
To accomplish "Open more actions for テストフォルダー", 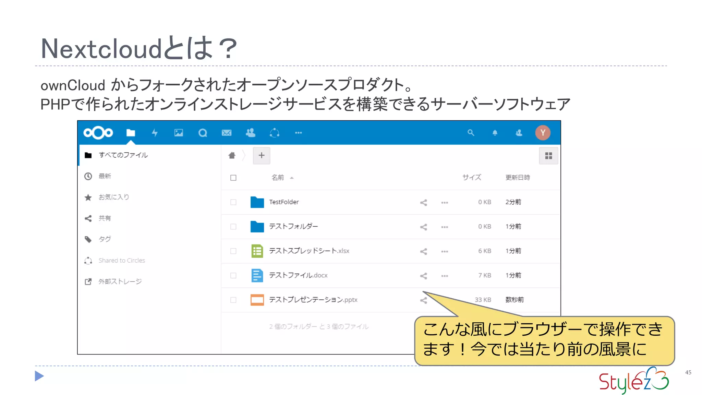I will pos(445,227).
